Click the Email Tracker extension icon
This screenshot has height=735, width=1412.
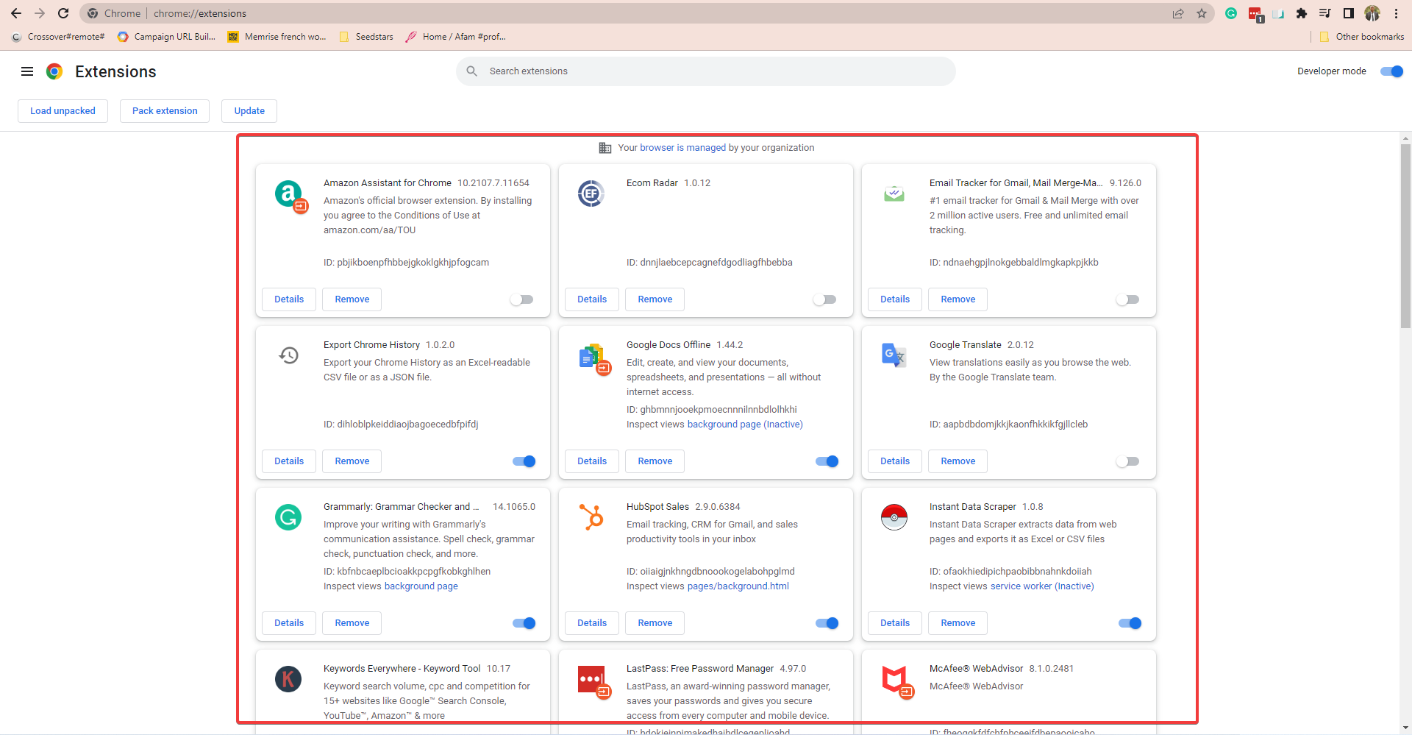pos(894,194)
